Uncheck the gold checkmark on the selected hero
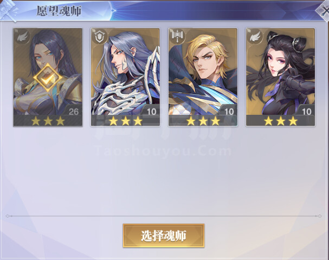This screenshot has width=329, height=260. (48, 77)
